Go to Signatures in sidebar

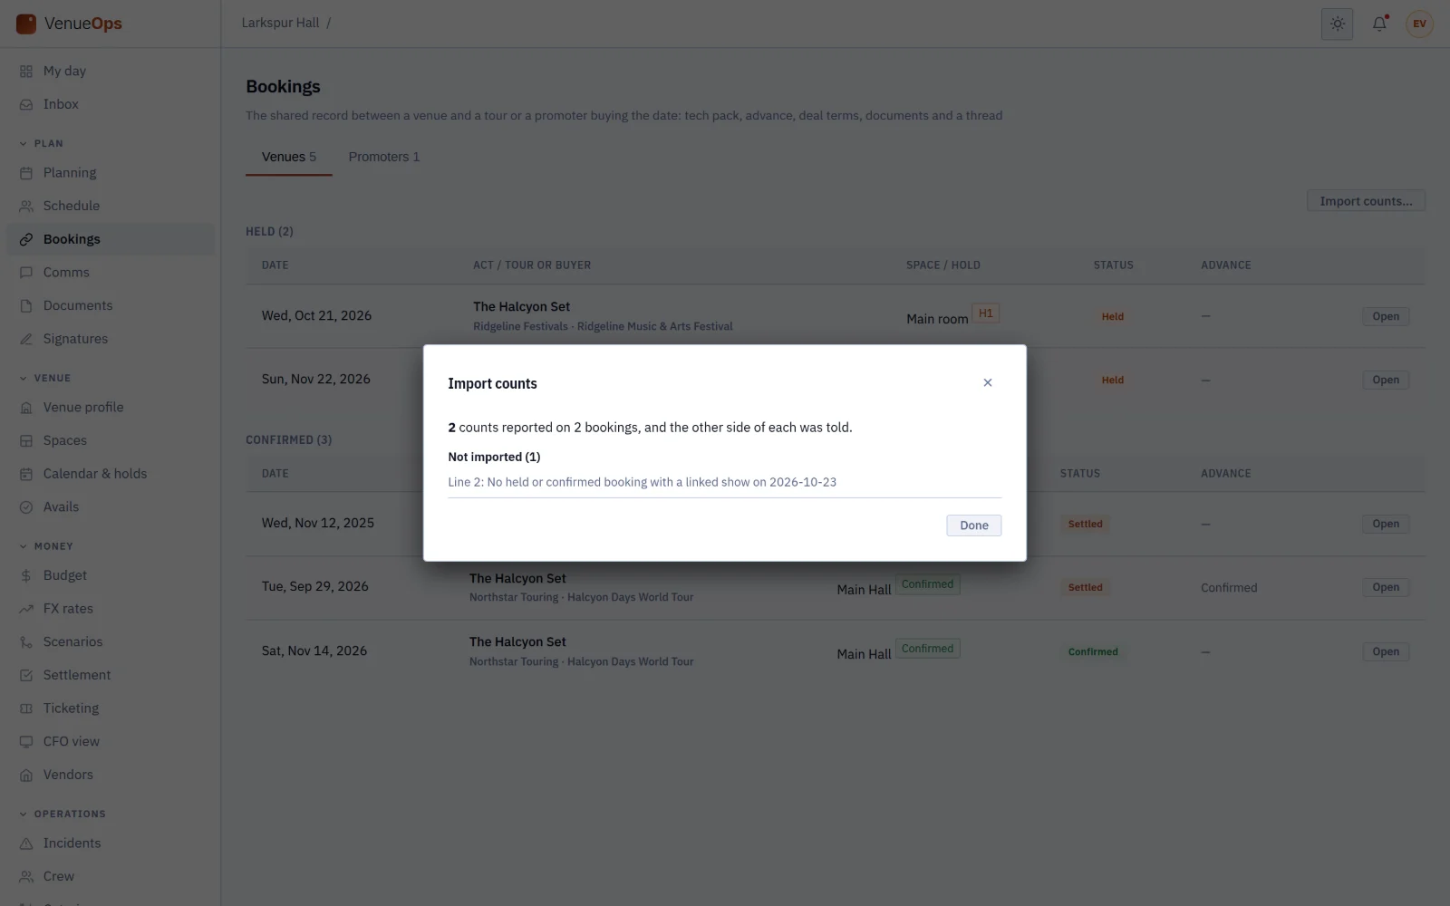click(x=111, y=339)
